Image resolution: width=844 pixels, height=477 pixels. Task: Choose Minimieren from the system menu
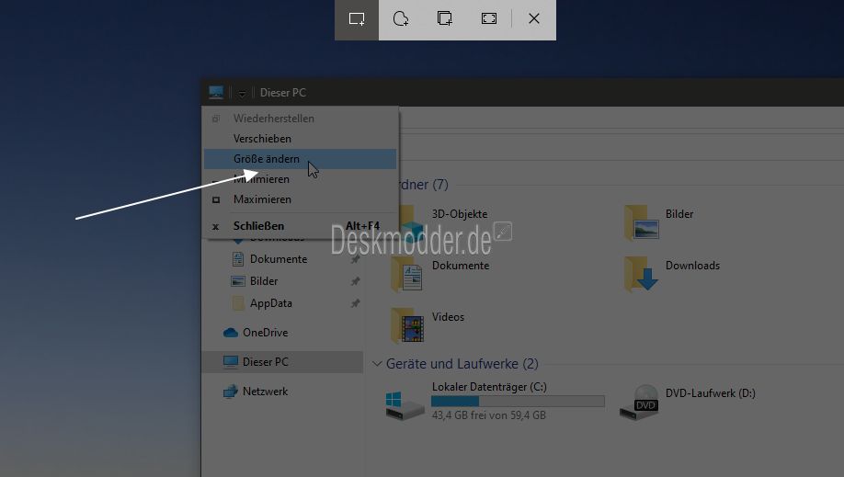[301, 179]
